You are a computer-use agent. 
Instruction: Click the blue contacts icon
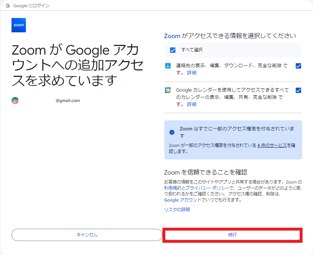coord(168,66)
